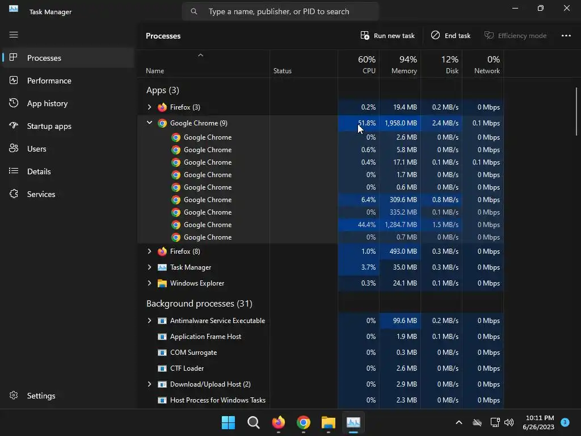Click End task button
The height and width of the screenshot is (436, 581).
pyautogui.click(x=451, y=36)
